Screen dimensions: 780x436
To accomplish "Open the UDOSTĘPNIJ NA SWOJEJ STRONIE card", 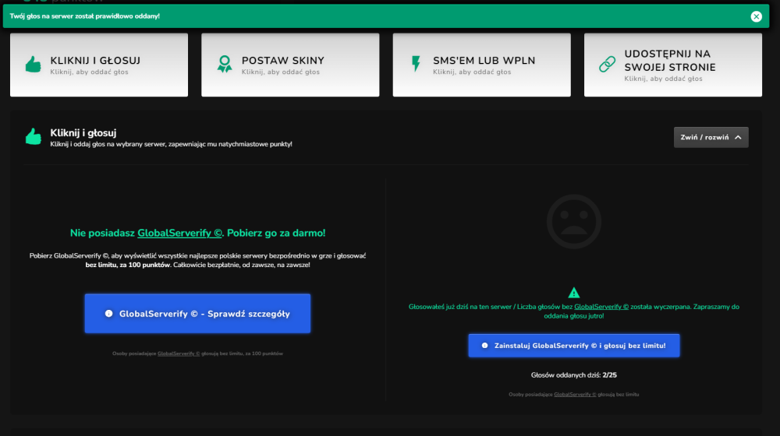I will [673, 65].
